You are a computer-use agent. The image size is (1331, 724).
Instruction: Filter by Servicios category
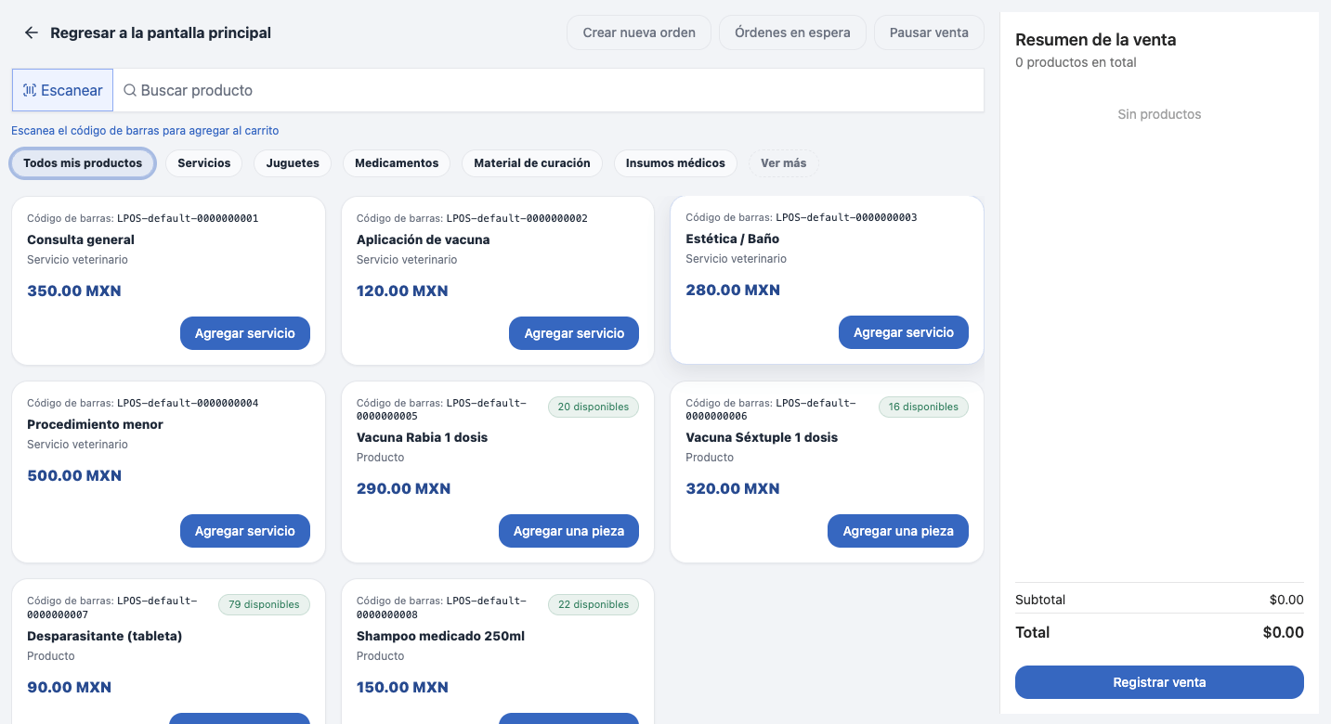pyautogui.click(x=203, y=163)
